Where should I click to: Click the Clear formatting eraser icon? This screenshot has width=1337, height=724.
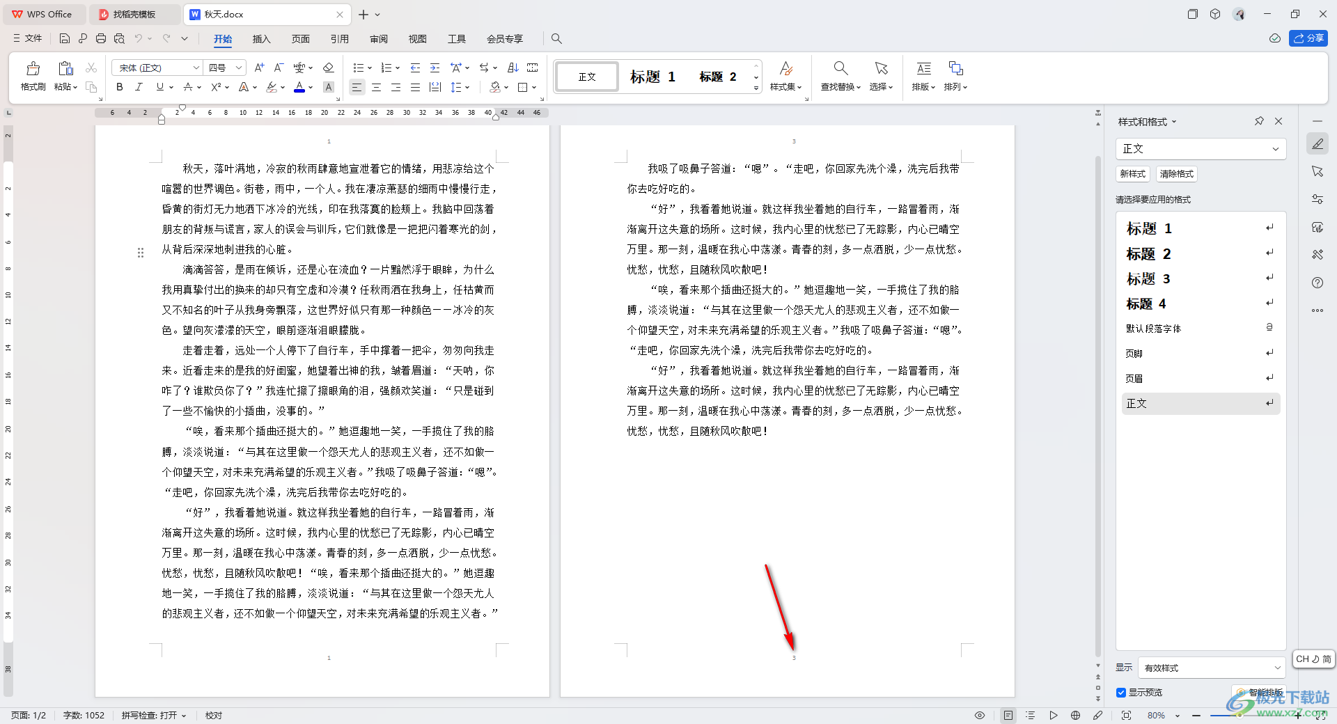(x=329, y=68)
